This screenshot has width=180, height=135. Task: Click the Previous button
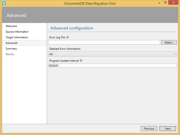click(149, 129)
